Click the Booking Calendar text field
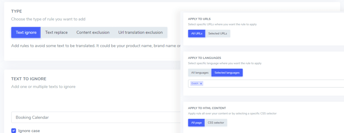Screen dimensions: 344x133 [x=94, y=117]
